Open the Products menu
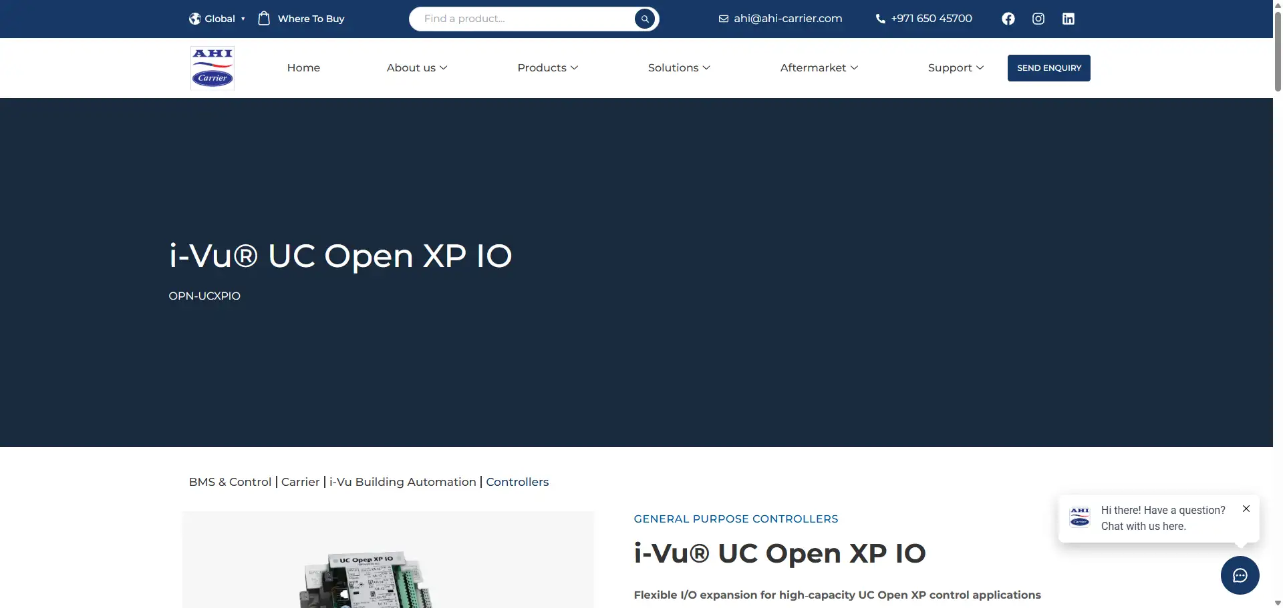The image size is (1283, 608). [542, 67]
